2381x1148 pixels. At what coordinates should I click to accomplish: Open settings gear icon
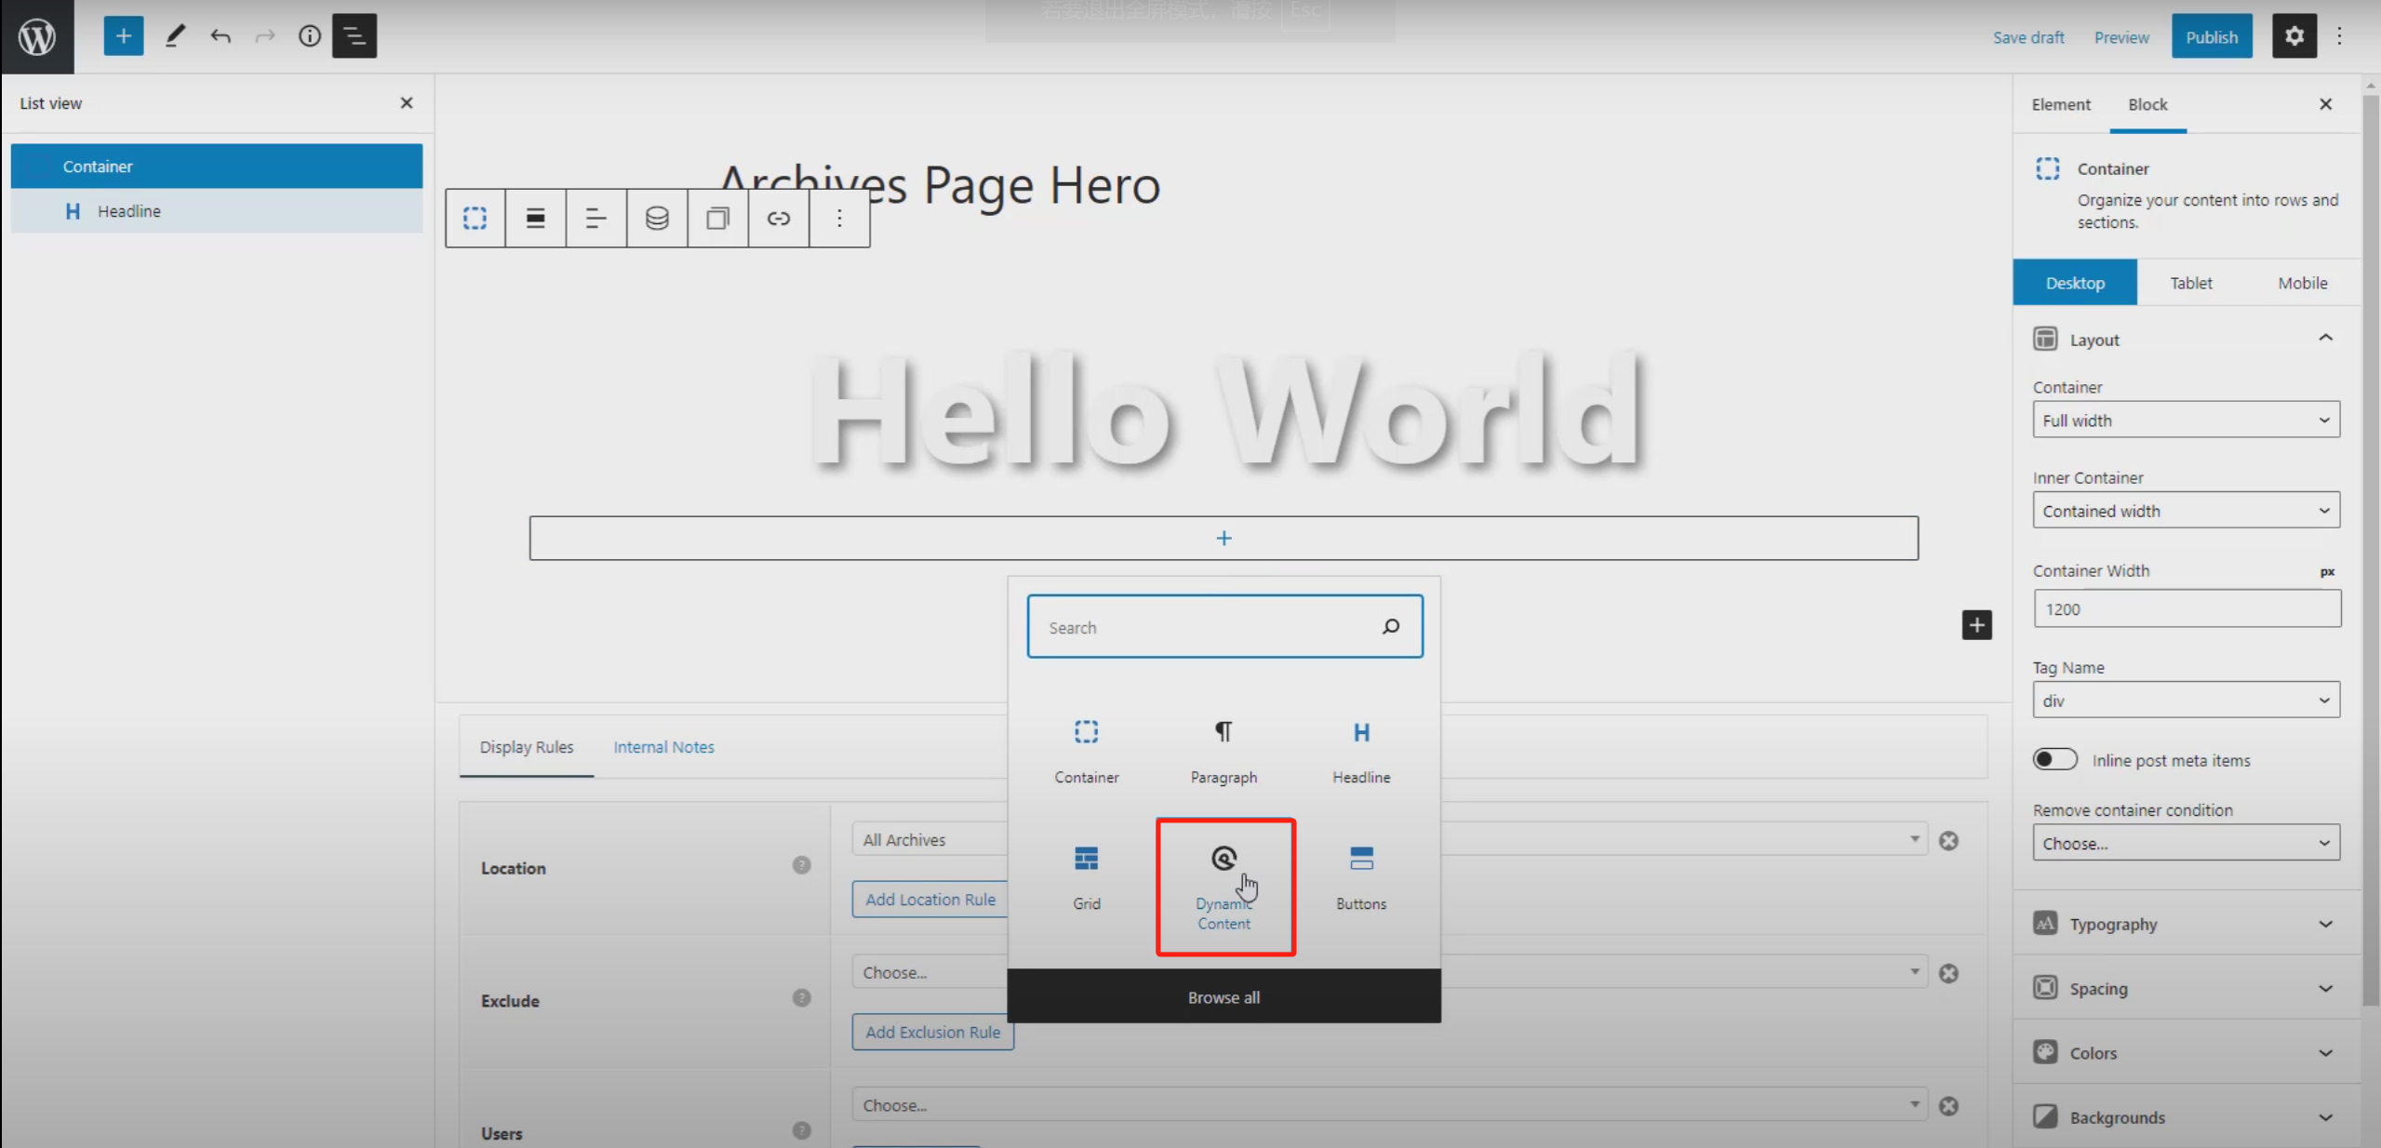click(2294, 36)
